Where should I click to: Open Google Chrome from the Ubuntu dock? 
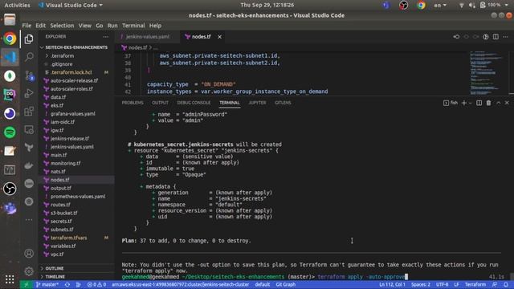(x=10, y=39)
